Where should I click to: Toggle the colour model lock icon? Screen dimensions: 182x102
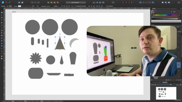coord(171,12)
